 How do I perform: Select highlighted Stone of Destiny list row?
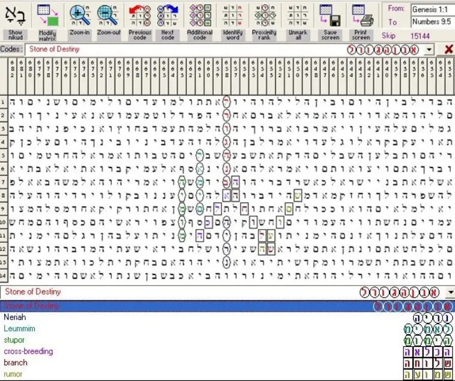[228, 306]
